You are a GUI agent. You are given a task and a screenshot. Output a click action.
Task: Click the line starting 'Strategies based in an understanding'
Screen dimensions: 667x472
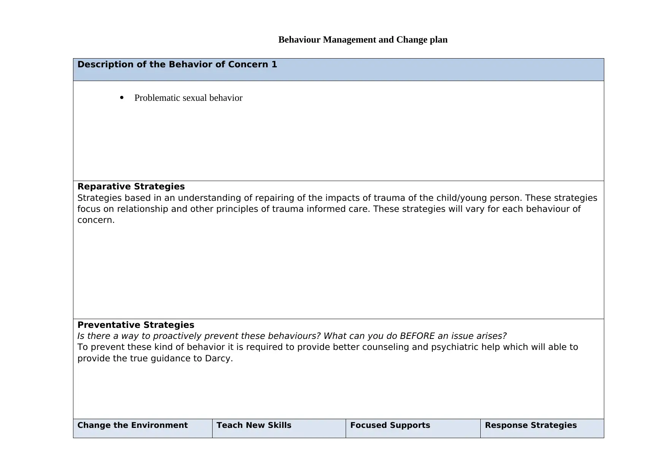tap(337, 198)
